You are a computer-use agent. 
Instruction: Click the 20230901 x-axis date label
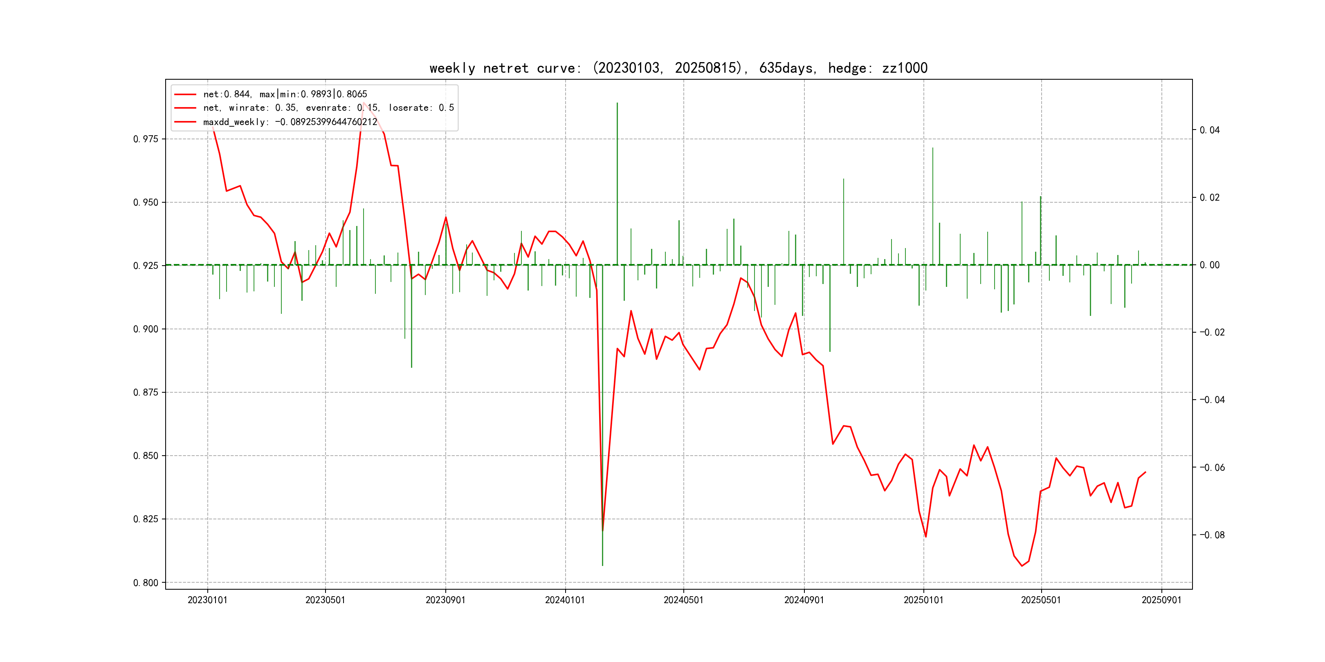point(445,600)
